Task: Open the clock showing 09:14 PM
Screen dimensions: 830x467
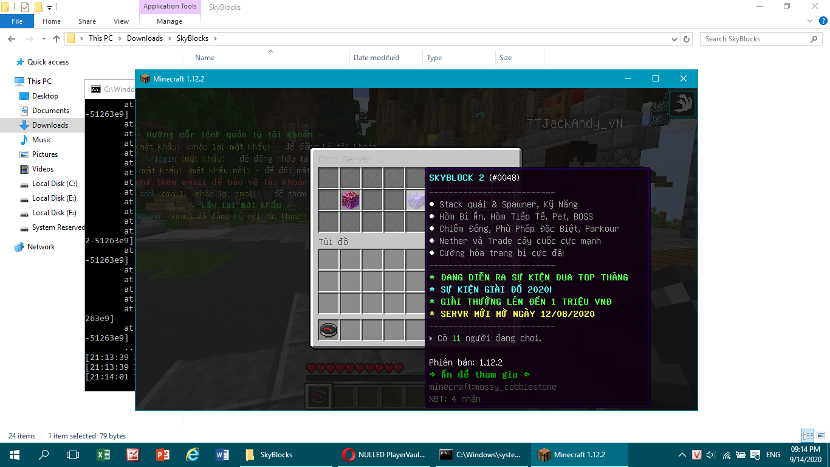Action: 806,454
